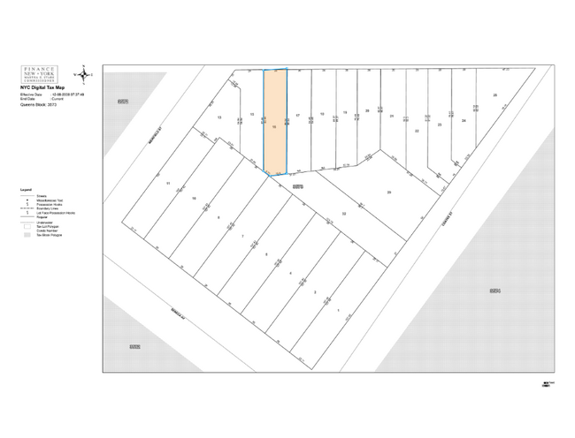The height and width of the screenshot is (438, 575).
Task: Click the Boundary Lines legend symbol
Action: 26,208
